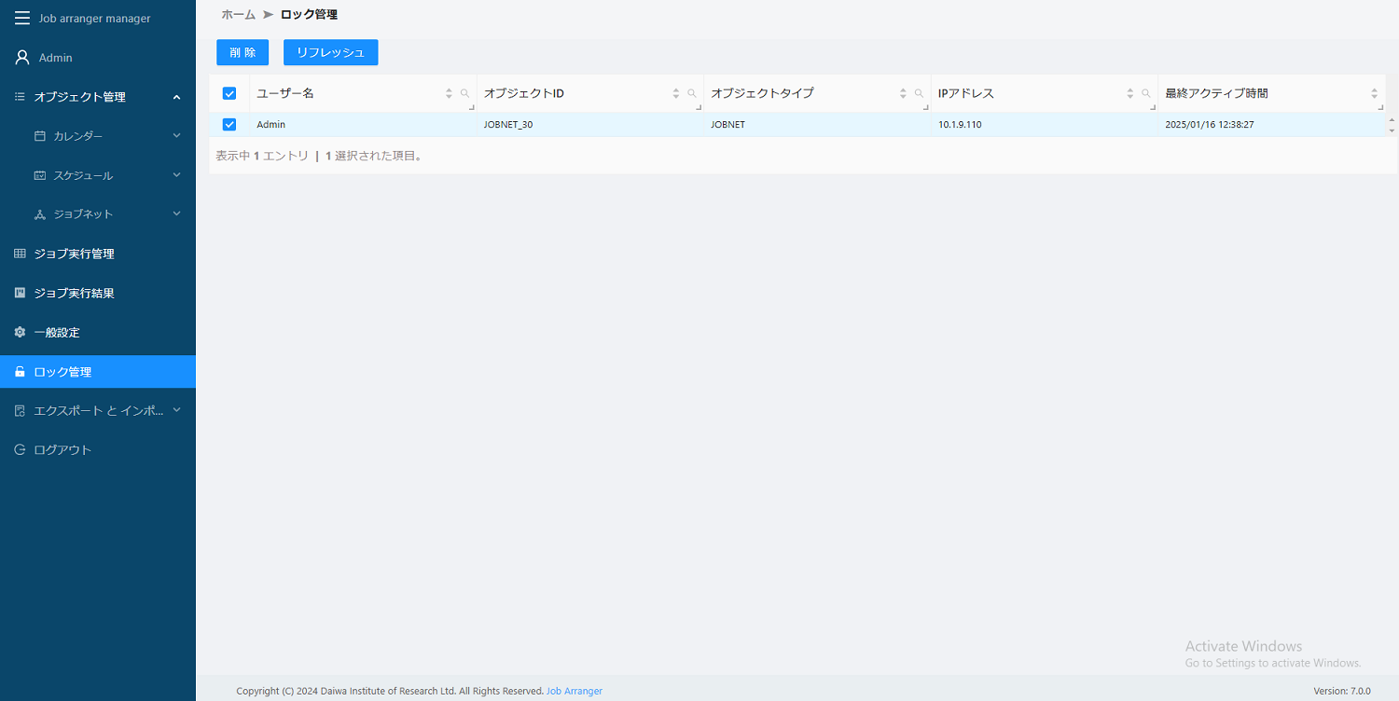Uncheck the Admin row checkbox
1399x701 pixels.
pos(229,125)
